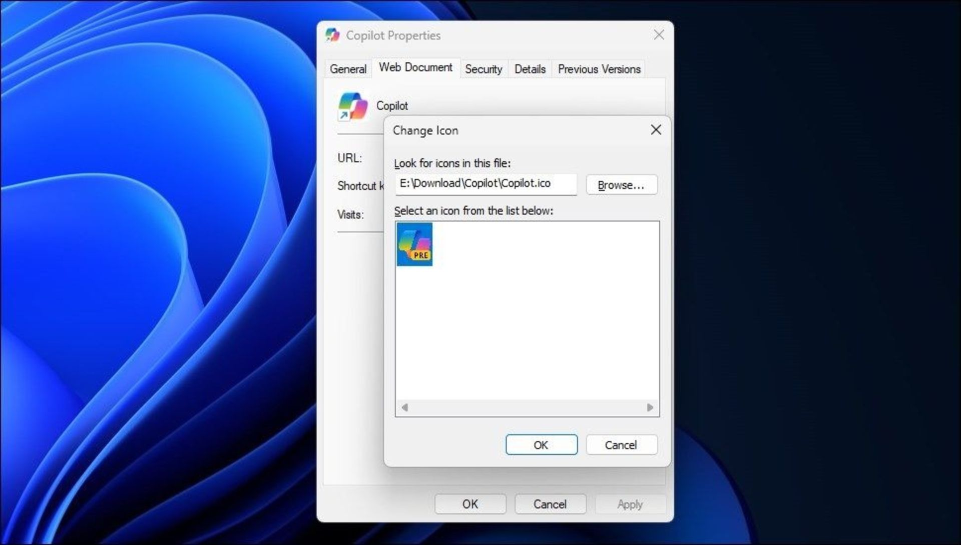Click Apply in Copilot Properties

pos(629,503)
